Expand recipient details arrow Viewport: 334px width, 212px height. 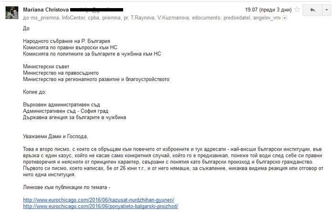coord(285,18)
